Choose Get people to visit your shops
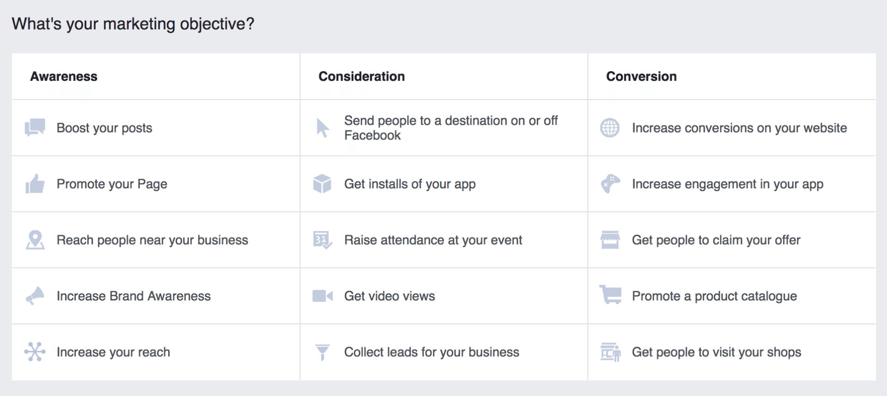Viewport: 887px width, 396px height. click(717, 352)
